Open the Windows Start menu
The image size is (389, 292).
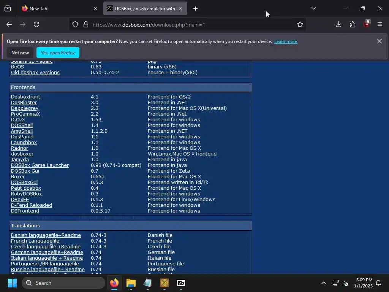pyautogui.click(x=12, y=283)
